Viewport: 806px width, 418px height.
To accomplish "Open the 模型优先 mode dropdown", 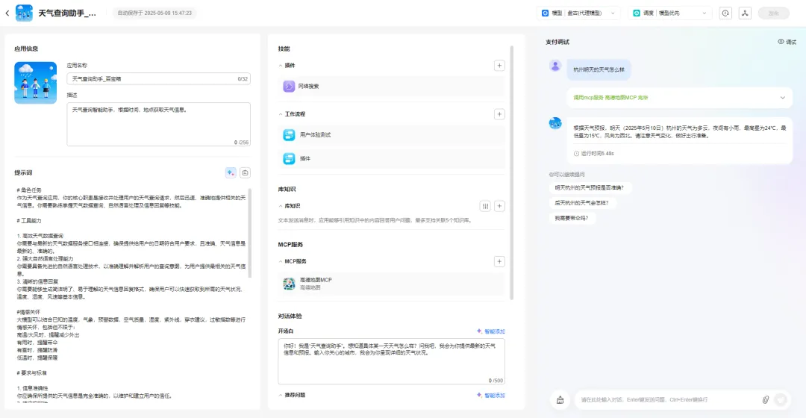I will [x=672, y=13].
